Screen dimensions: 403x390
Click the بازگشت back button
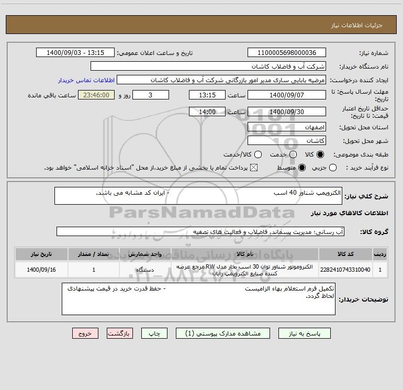tap(120, 333)
